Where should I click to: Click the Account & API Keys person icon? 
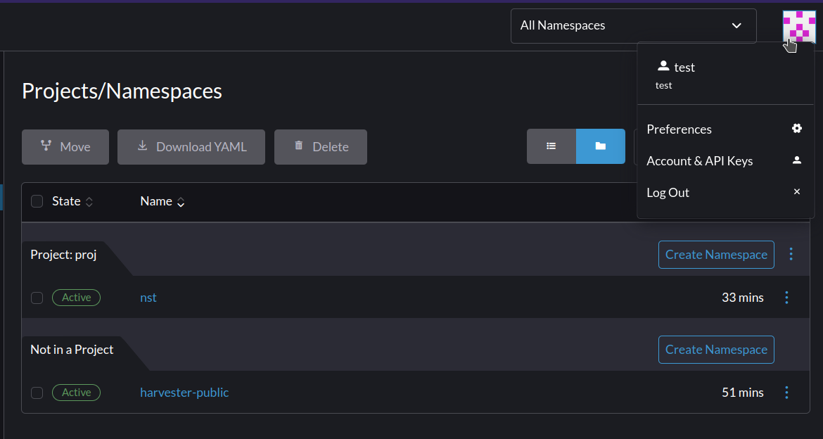[796, 160]
